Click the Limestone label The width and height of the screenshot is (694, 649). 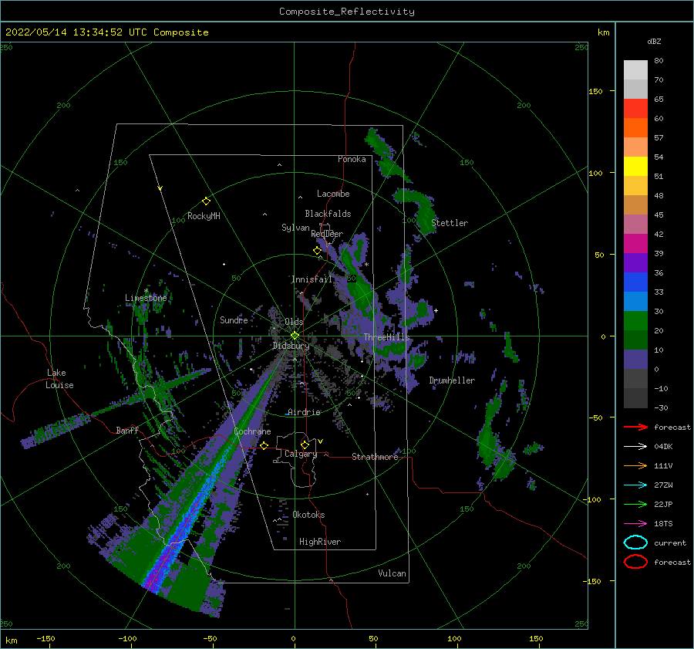(x=146, y=298)
